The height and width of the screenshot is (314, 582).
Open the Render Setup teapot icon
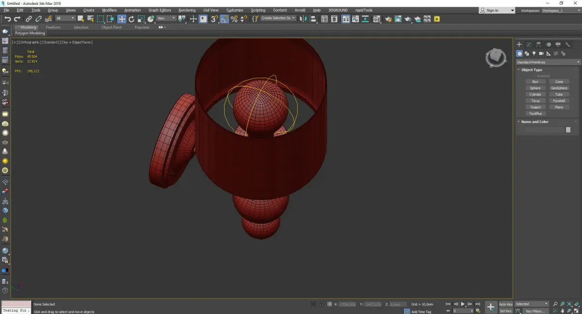click(x=388, y=19)
